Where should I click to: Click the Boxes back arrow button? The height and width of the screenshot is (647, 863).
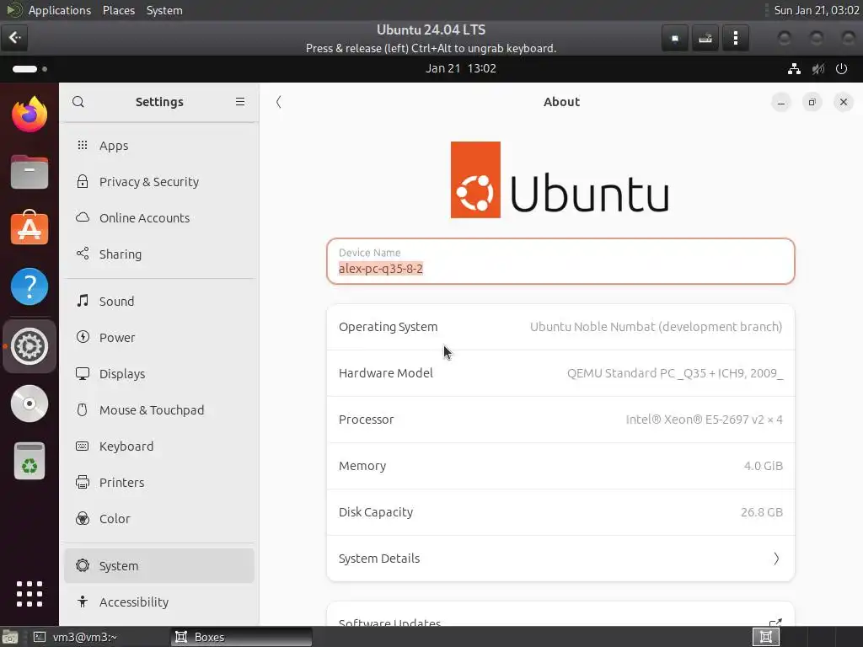point(14,37)
